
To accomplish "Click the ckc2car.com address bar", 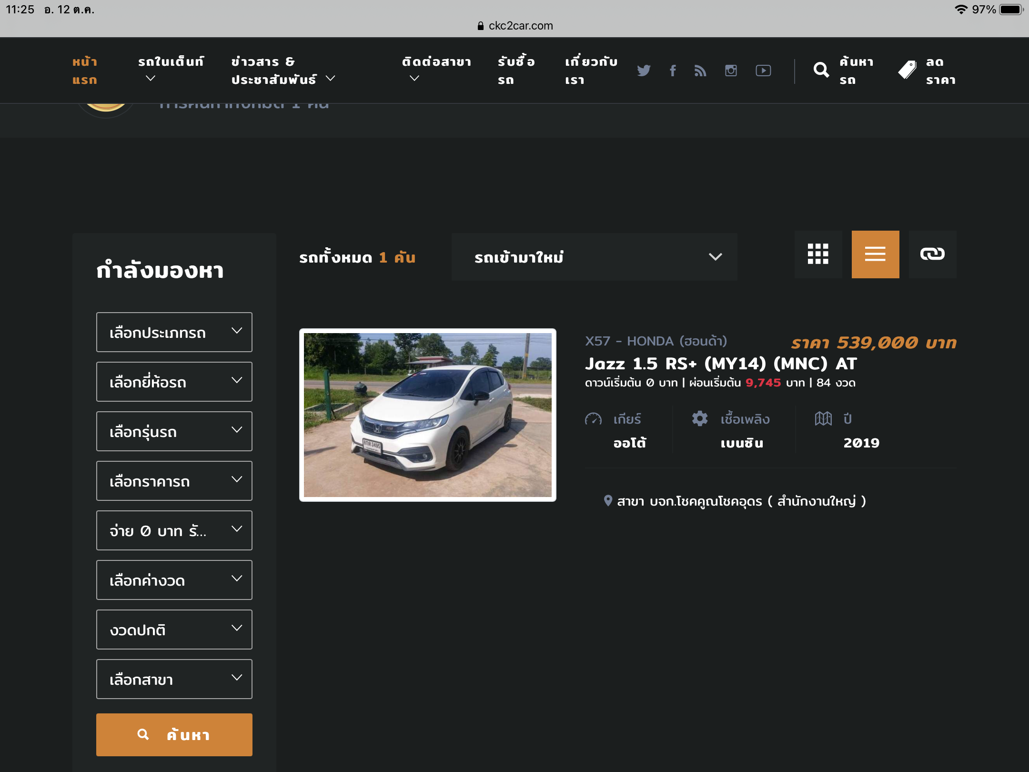I will click(x=515, y=26).
